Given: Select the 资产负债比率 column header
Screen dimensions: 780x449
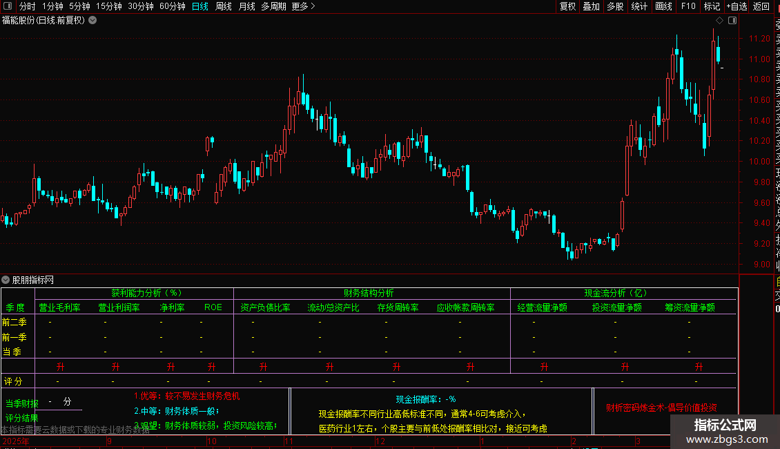Looking at the screenshot, I should coord(265,307).
